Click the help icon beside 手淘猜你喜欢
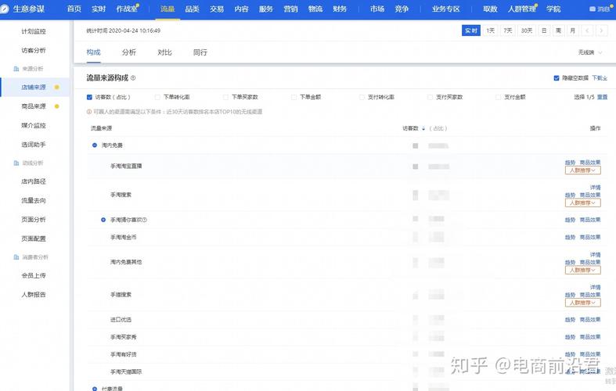 pos(145,220)
